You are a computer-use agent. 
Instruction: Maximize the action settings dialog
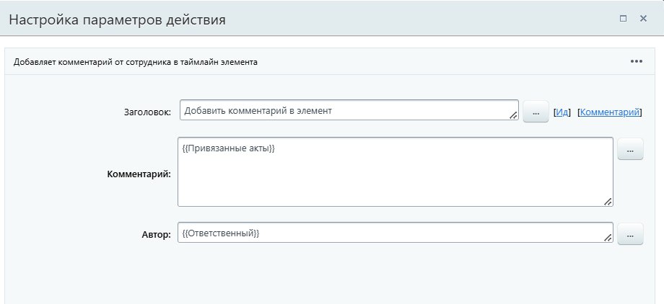623,19
